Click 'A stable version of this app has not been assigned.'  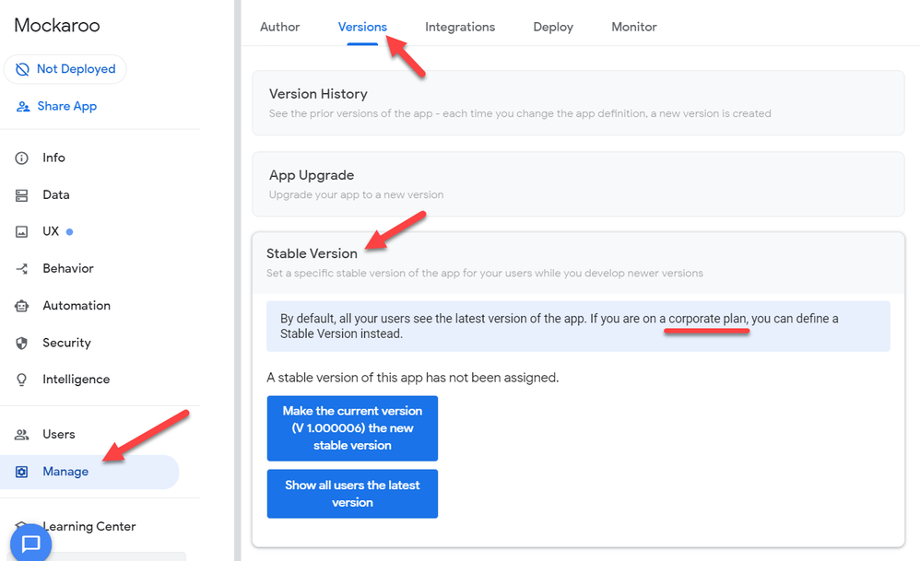coord(412,378)
